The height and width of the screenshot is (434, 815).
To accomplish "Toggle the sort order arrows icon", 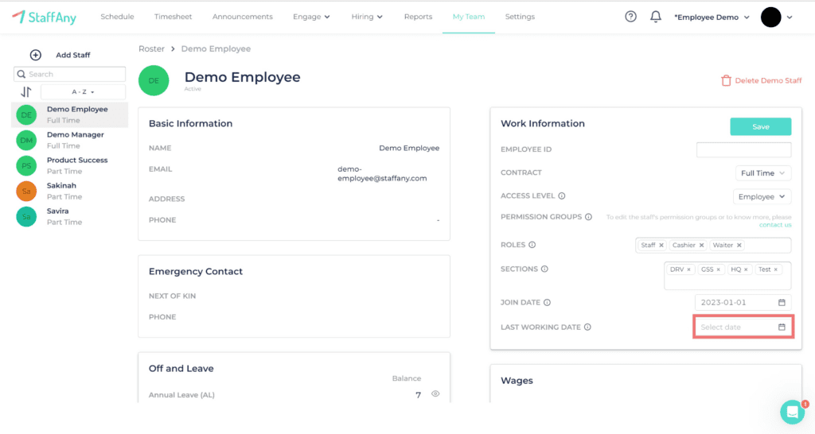I will tap(26, 92).
